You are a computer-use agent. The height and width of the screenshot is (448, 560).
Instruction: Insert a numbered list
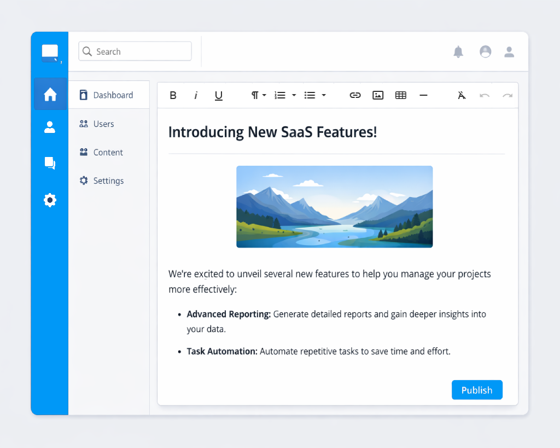point(280,95)
